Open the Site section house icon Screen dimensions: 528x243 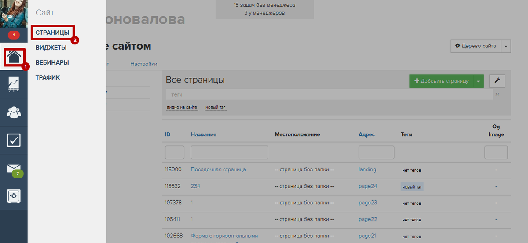click(14, 57)
